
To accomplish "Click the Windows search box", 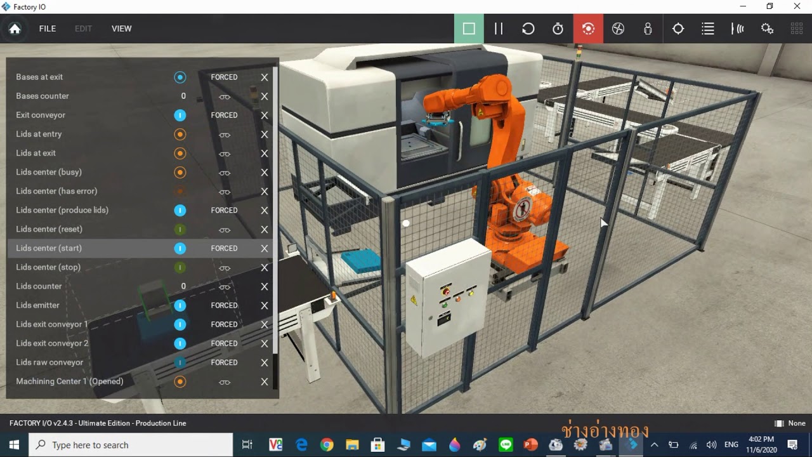I will click(131, 445).
